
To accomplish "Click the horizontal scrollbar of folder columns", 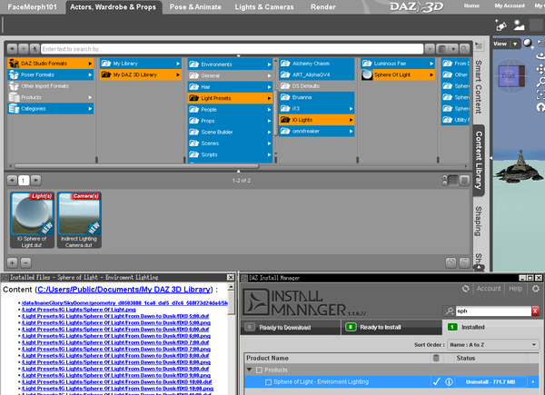I will 136,166.
